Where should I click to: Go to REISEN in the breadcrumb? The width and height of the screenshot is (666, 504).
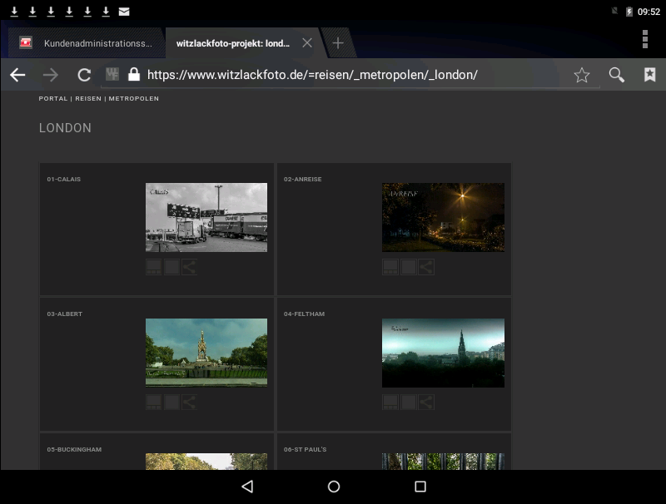pos(89,99)
